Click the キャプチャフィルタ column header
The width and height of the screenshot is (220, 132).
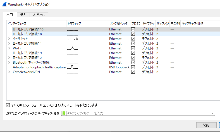pyautogui.click(x=200, y=23)
